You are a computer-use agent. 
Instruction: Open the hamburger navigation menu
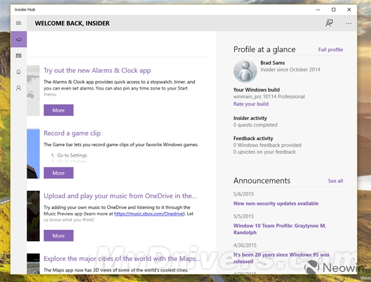click(x=19, y=23)
